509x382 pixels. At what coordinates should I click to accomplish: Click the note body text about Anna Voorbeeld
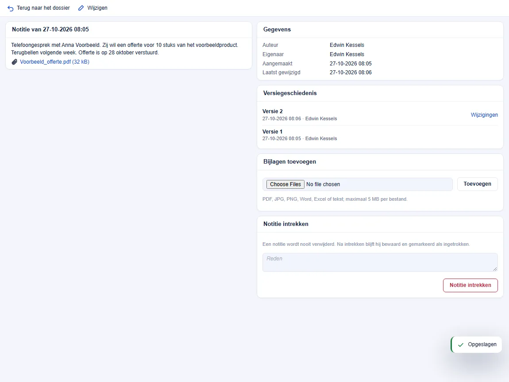pos(125,49)
